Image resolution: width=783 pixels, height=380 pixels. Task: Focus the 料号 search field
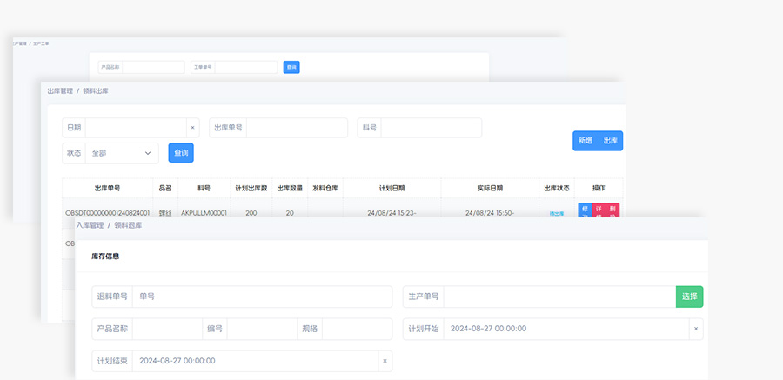point(431,128)
